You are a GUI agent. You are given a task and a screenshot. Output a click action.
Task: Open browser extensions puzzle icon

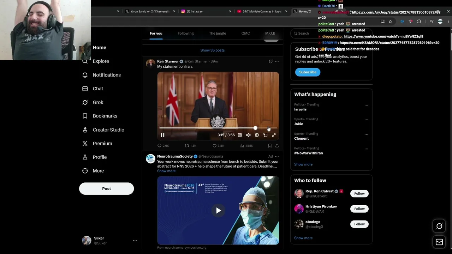coord(419,22)
